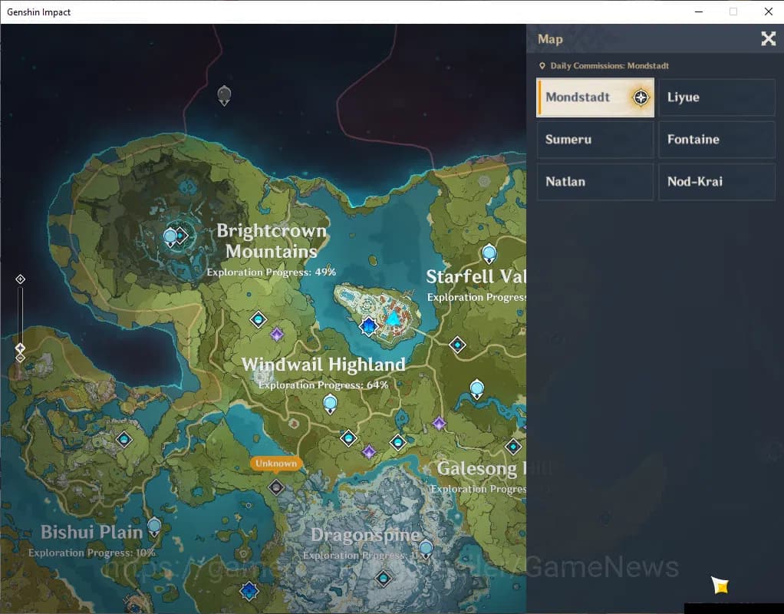Click the Starfell Valley area label
The width and height of the screenshot is (784, 614).
[x=476, y=276]
